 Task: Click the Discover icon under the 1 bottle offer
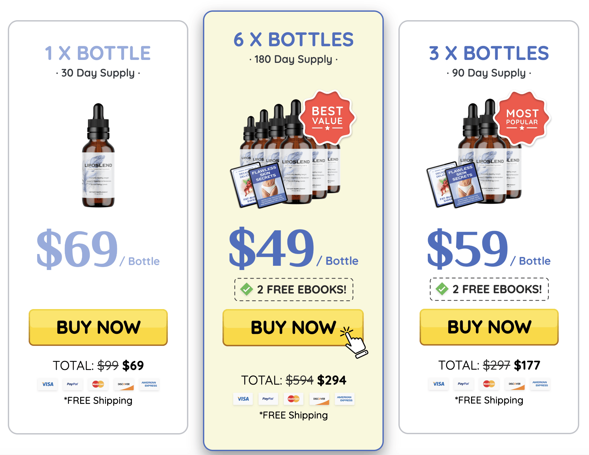124,384
